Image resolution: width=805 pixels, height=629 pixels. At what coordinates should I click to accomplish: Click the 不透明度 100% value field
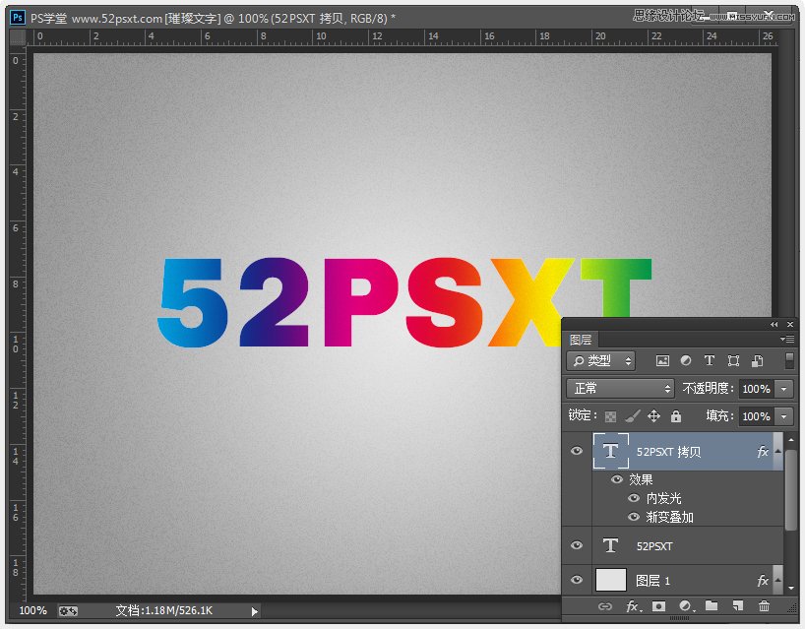click(757, 389)
